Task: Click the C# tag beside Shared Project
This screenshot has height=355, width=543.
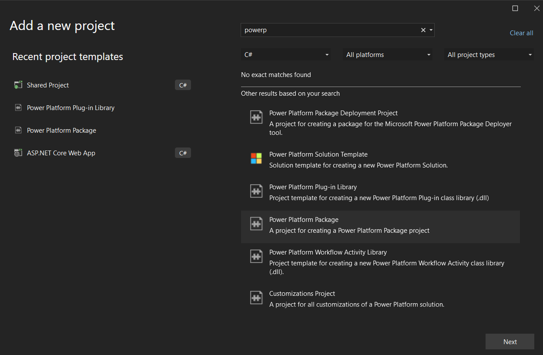Action: coord(183,85)
